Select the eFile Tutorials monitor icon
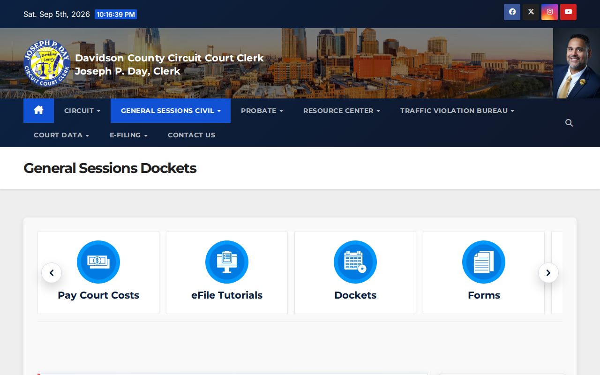600x375 pixels. (227, 262)
